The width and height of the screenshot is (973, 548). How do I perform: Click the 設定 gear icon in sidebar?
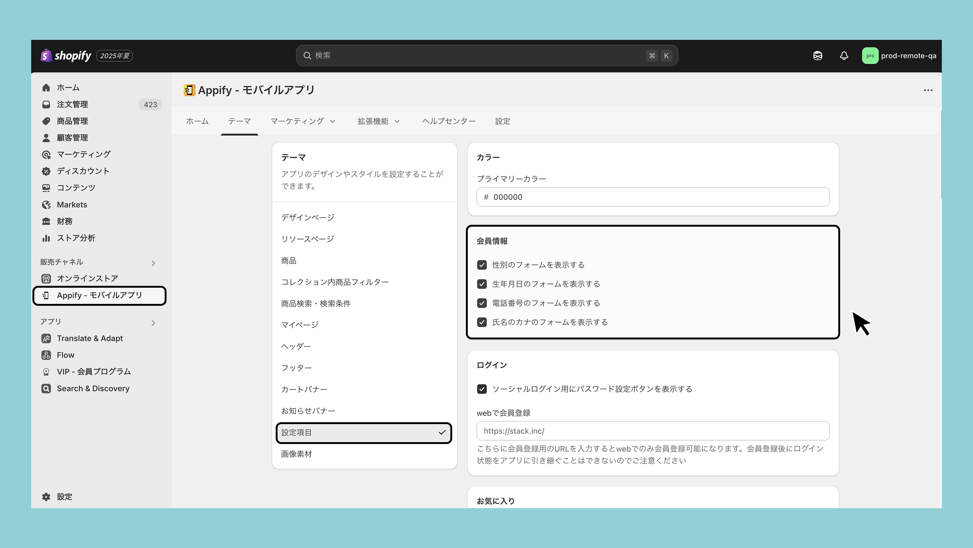pyautogui.click(x=46, y=497)
